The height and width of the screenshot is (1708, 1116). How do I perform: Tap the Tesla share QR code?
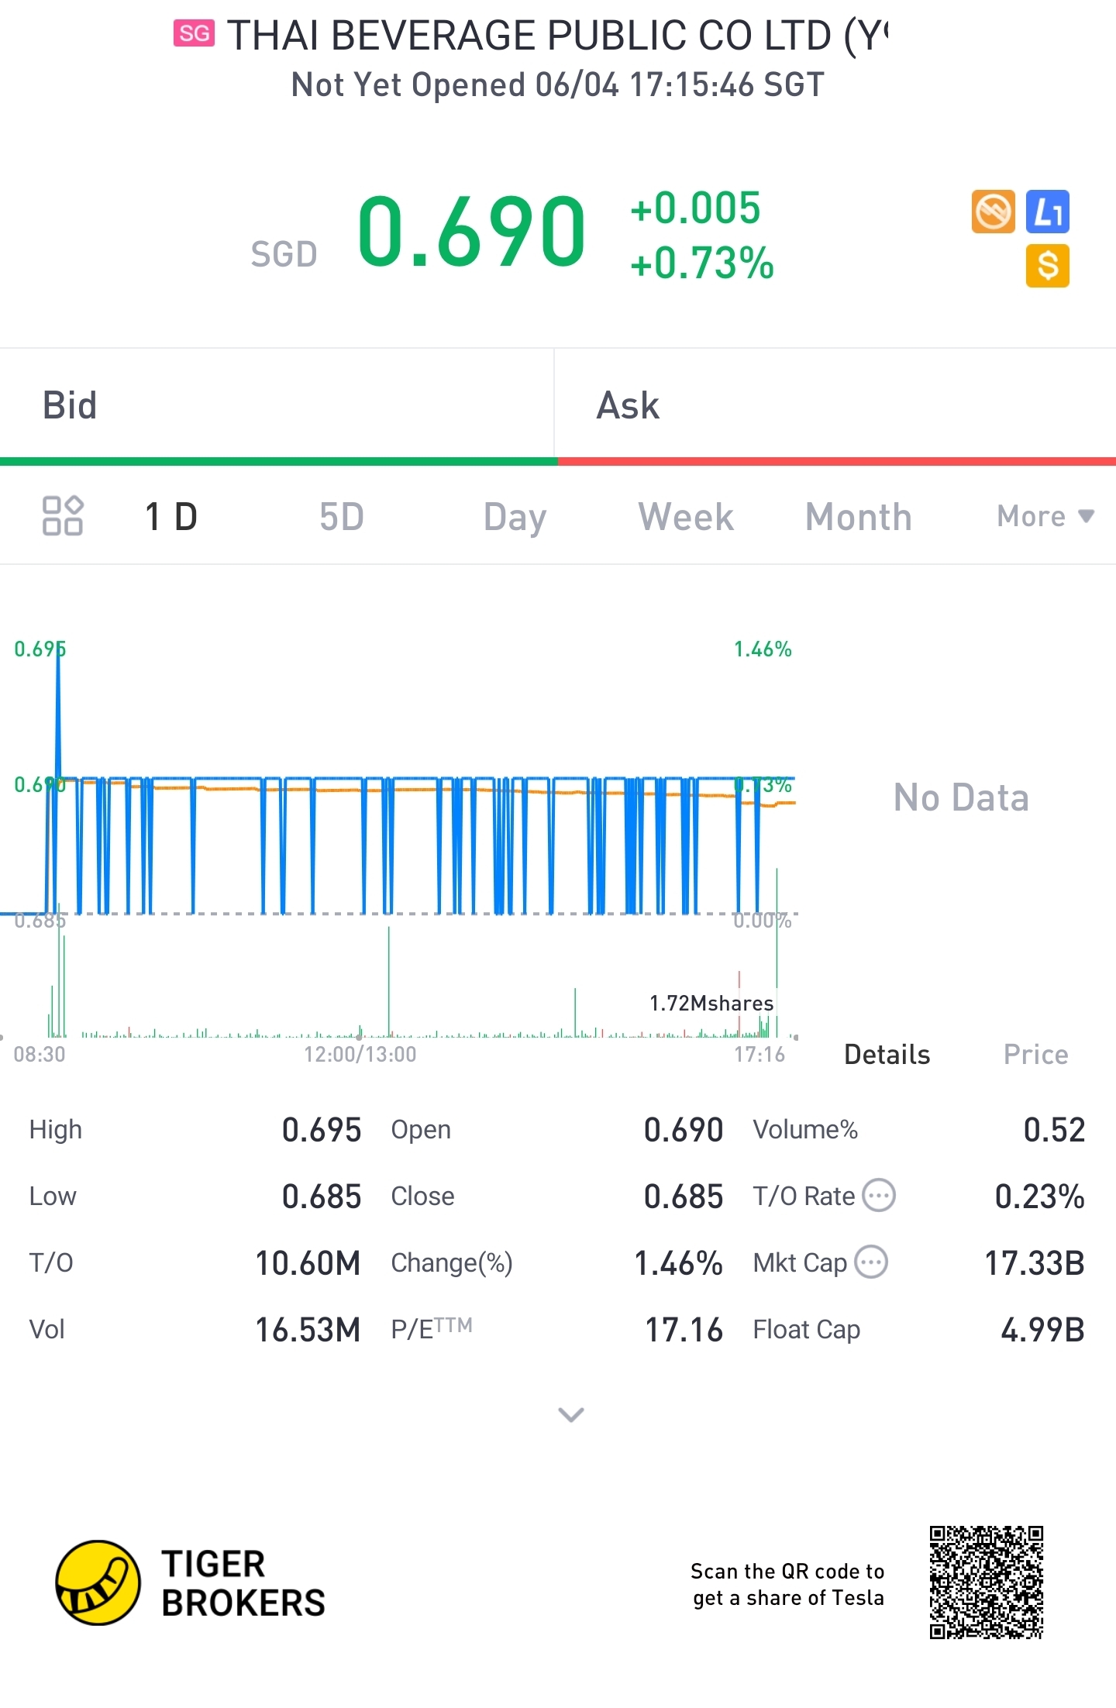[x=987, y=1582]
